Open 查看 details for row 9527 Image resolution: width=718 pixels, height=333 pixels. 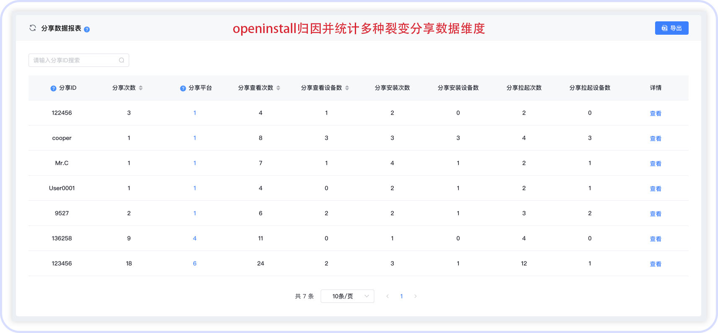point(656,214)
